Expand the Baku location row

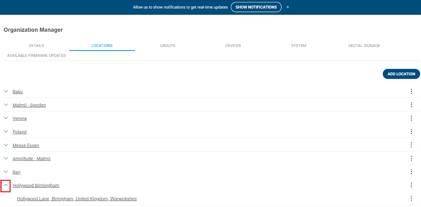point(6,92)
